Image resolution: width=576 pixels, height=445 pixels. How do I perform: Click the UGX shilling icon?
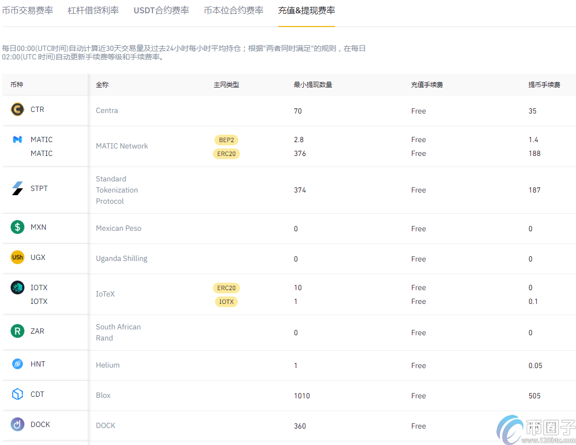18,257
